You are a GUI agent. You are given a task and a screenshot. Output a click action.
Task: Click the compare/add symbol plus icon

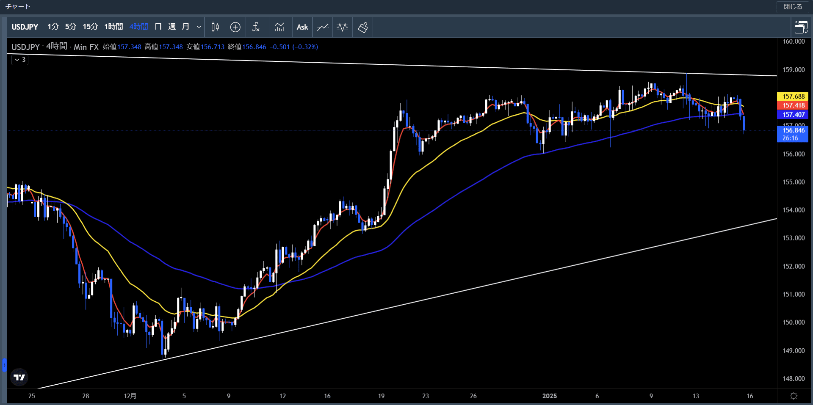point(235,27)
